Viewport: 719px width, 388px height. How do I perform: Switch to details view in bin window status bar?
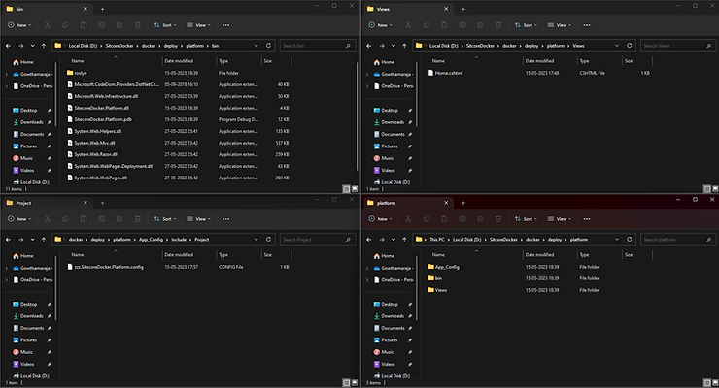(x=347, y=189)
